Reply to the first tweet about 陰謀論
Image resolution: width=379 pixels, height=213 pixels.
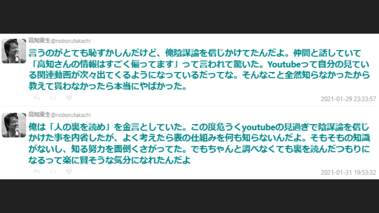tap(36, 98)
